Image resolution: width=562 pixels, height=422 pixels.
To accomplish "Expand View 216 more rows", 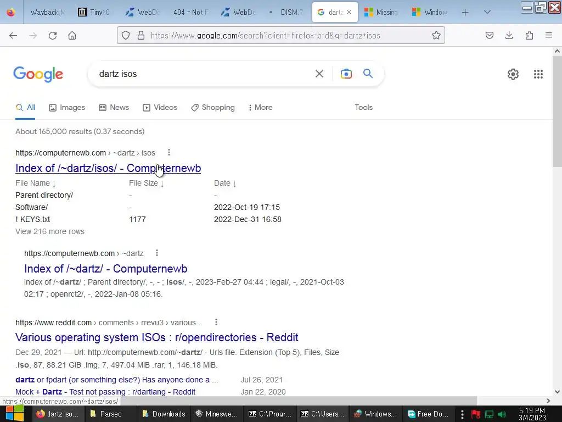I will 50,231.
